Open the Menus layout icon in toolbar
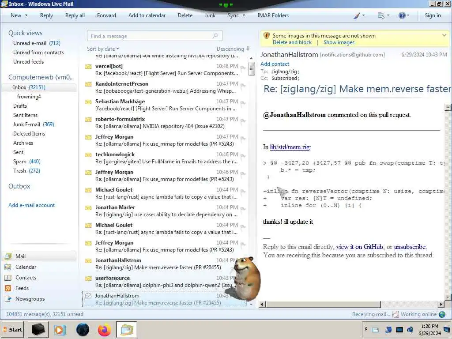Viewport: 452px width, 339px height. pyautogui.click(x=381, y=15)
